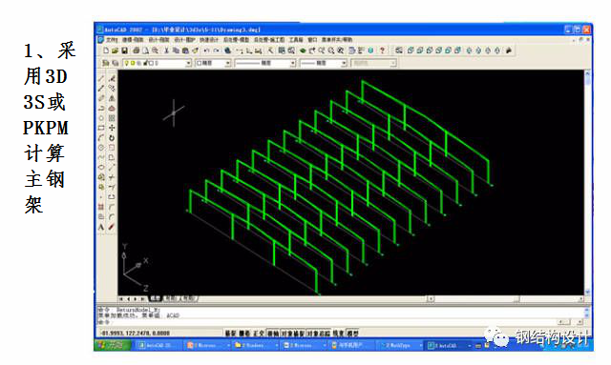Choose the Rectangle draw tool
Viewport: 611px width, 365px height.
(101, 128)
